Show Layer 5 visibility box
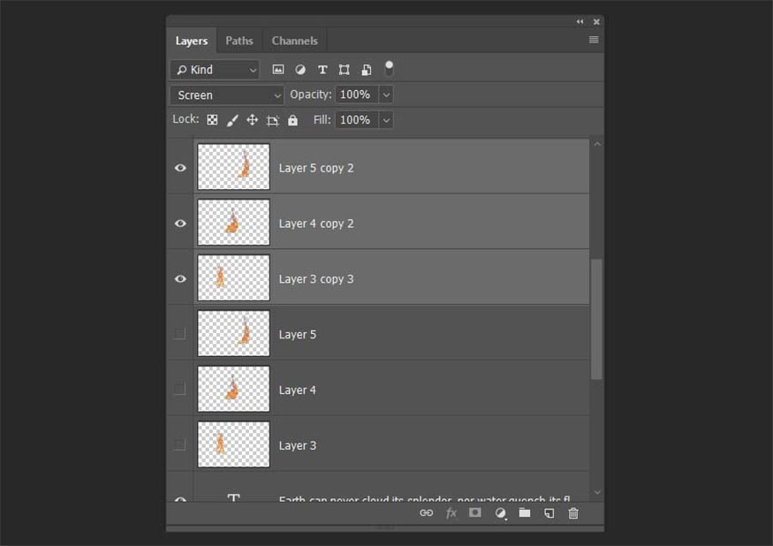 180,334
